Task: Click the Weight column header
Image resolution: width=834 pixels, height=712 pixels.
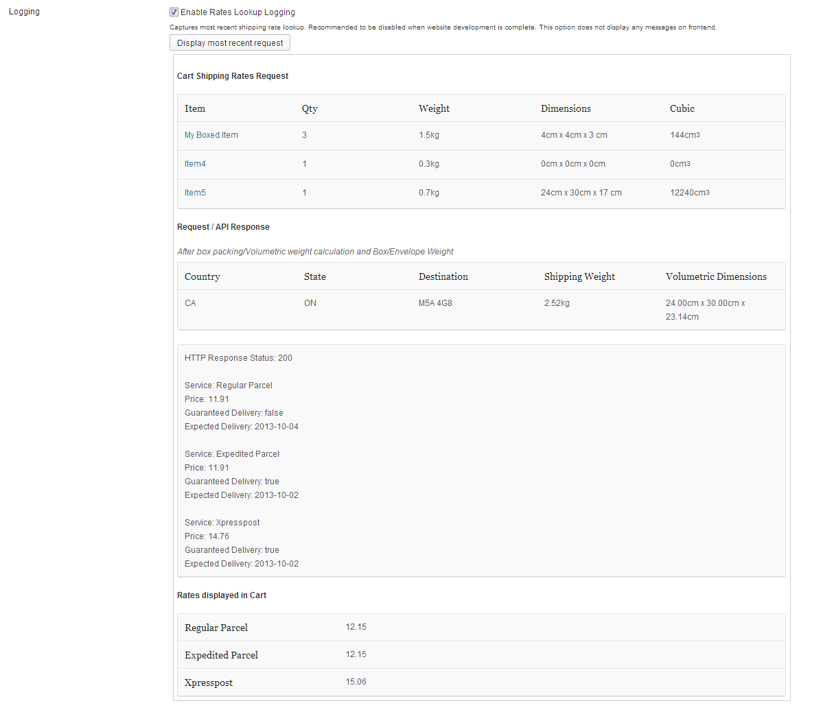Action: click(x=434, y=108)
